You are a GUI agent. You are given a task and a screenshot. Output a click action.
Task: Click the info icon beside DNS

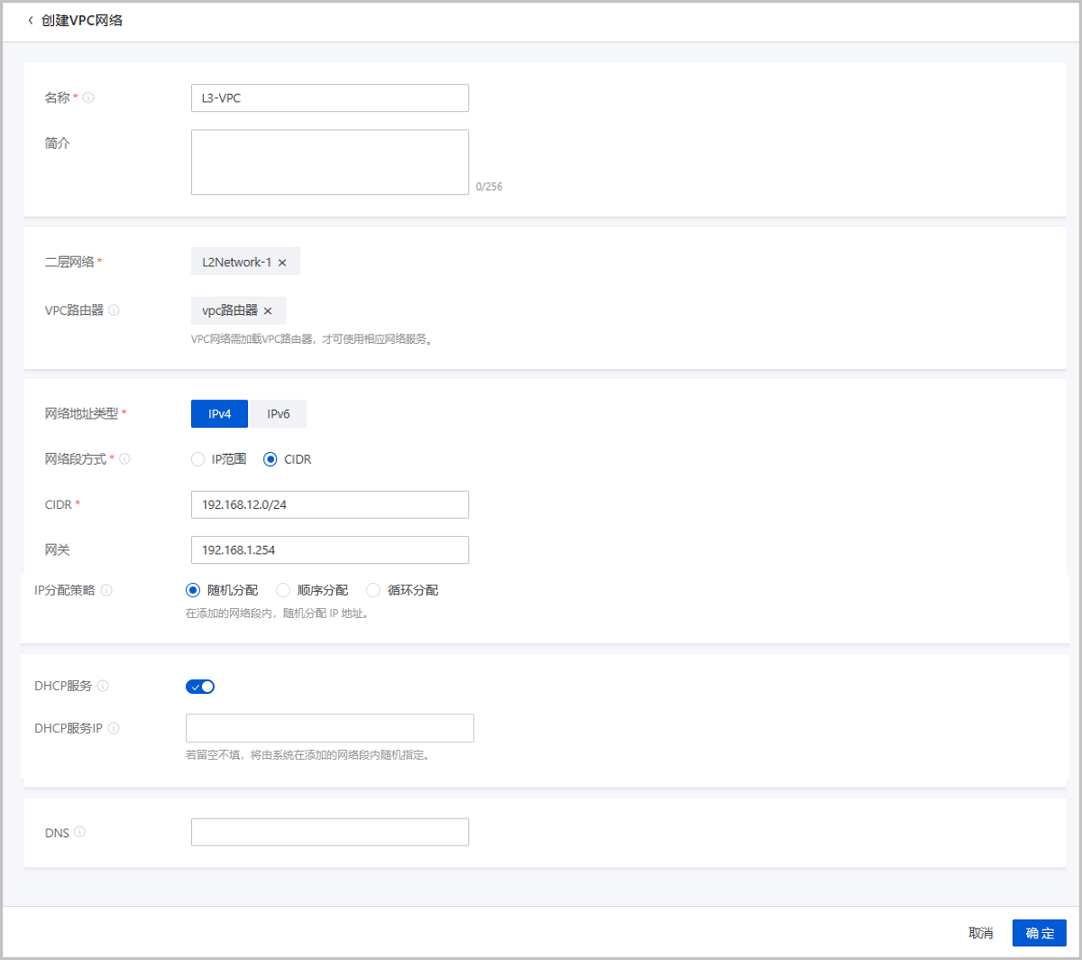80,833
